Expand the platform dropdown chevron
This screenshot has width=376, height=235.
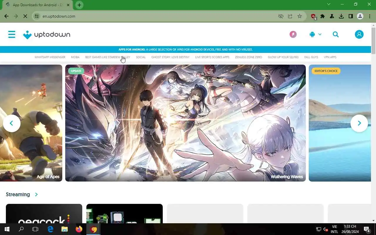(320, 34)
